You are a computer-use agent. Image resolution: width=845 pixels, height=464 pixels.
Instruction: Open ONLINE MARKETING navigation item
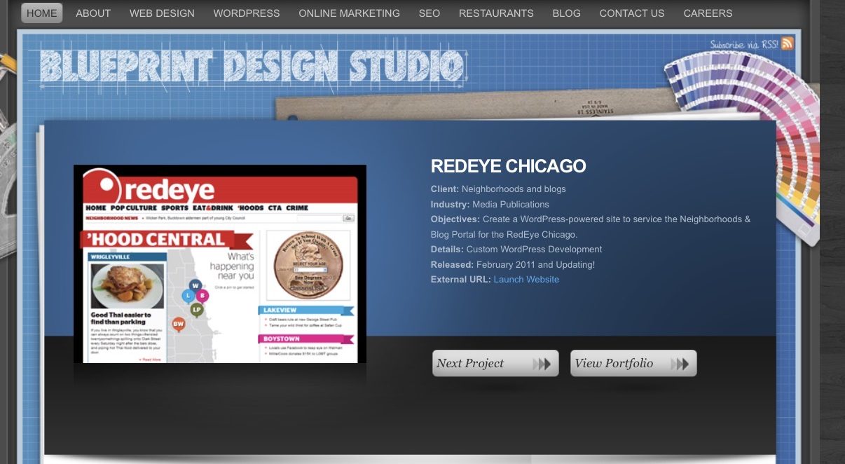point(349,13)
